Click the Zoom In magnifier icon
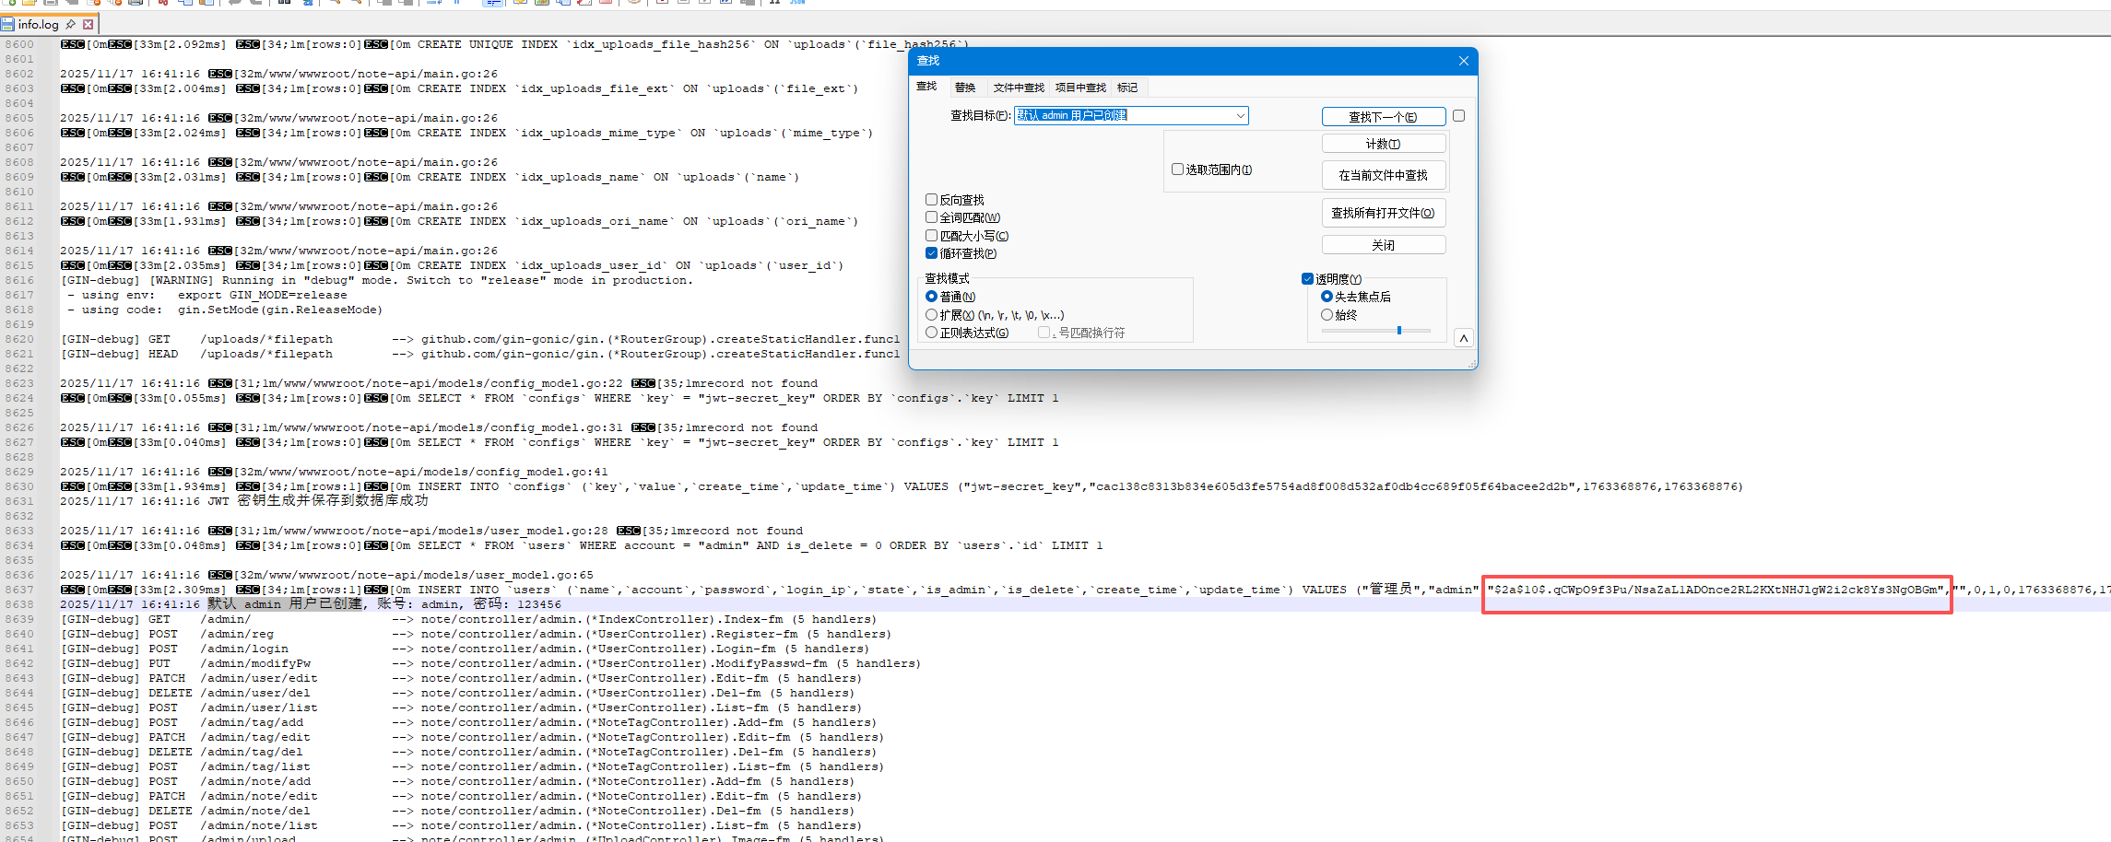Viewport: 2111px width, 842px height. (336, 4)
